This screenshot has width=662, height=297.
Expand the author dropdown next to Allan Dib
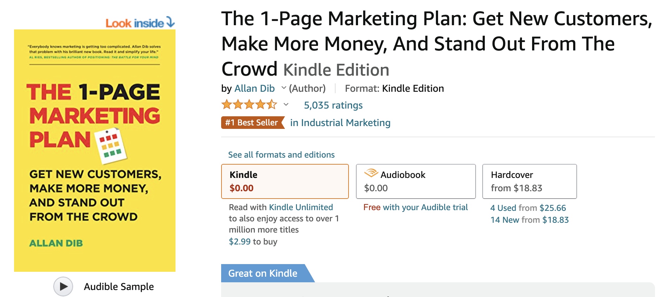[x=284, y=88]
